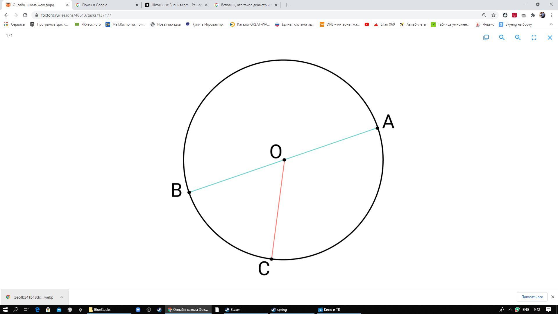Open a new browser tab
Image resolution: width=558 pixels, height=314 pixels.
tap(287, 5)
